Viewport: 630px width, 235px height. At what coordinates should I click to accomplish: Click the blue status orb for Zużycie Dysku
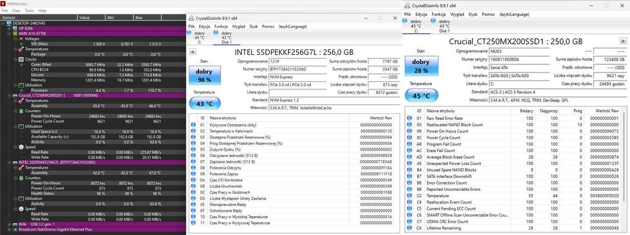tap(193, 149)
